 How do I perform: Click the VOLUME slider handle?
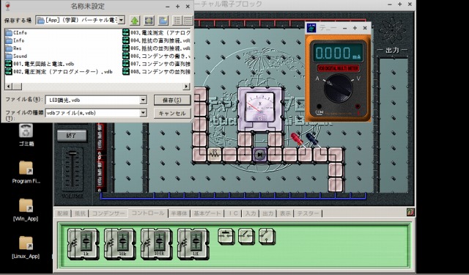click(x=73, y=153)
